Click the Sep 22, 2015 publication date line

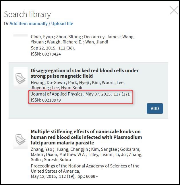[x=53, y=48]
